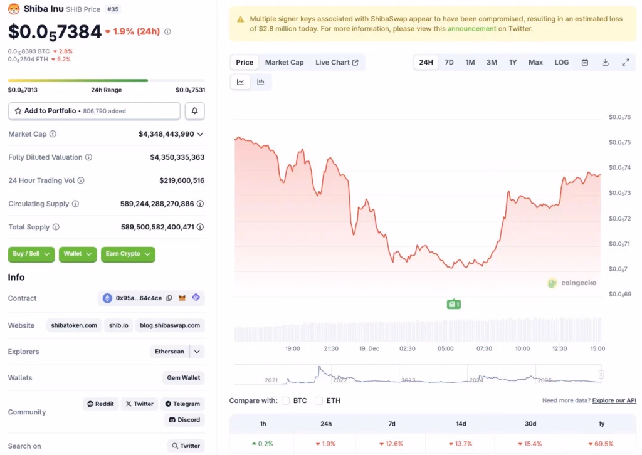
Task: Open the price alert bell
Action: click(x=194, y=111)
